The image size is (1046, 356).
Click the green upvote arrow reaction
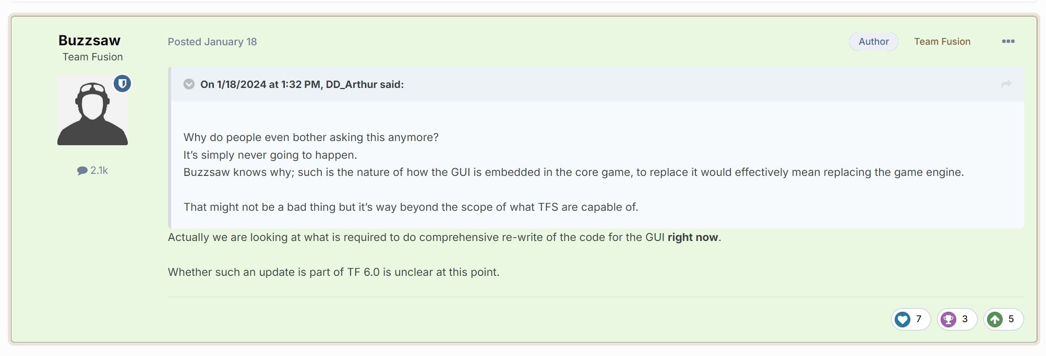click(995, 319)
